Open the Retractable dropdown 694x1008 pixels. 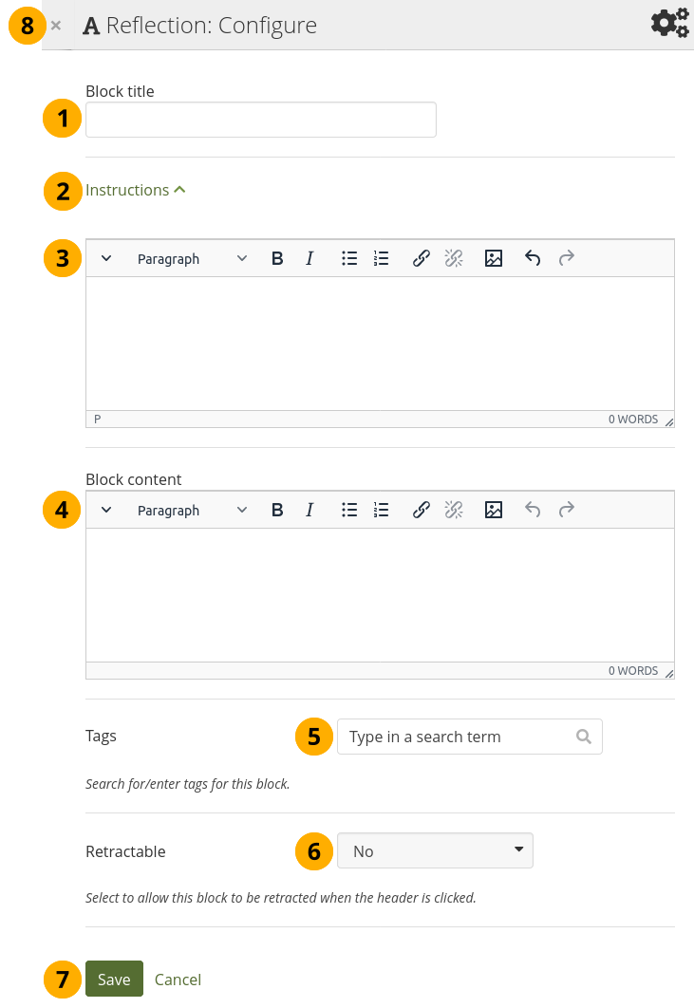[x=435, y=850]
